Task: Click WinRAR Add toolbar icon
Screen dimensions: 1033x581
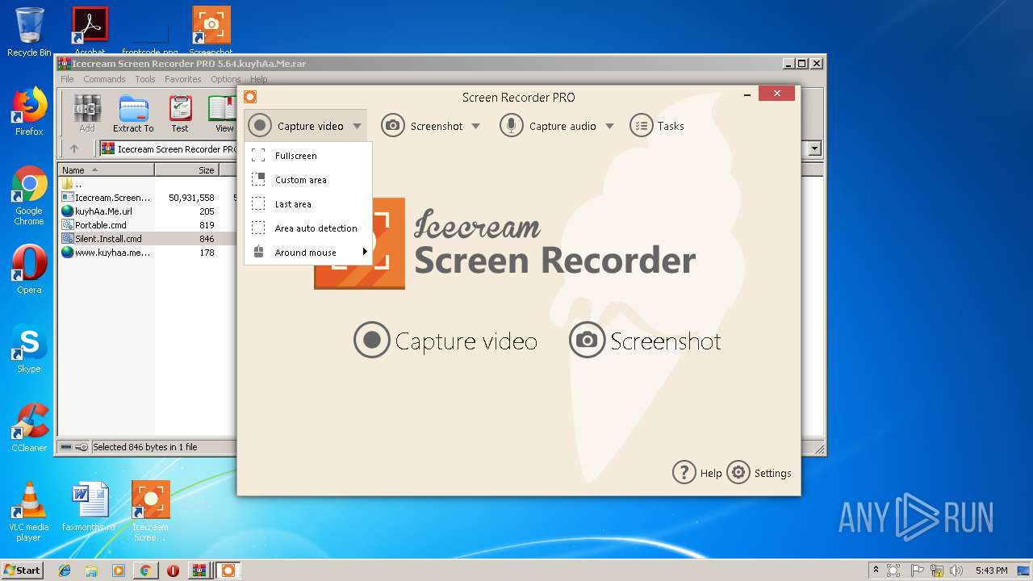Action: point(87,114)
